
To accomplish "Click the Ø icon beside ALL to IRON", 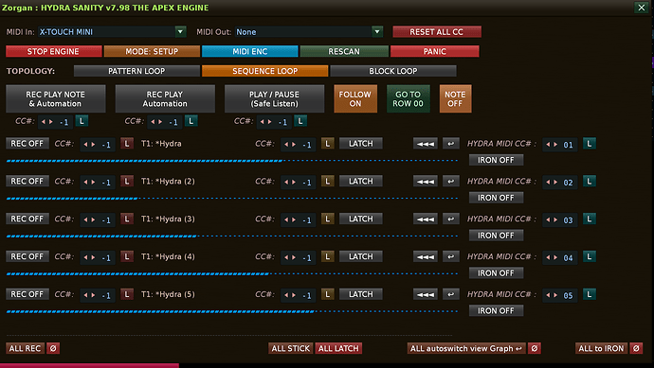I will (x=636, y=348).
